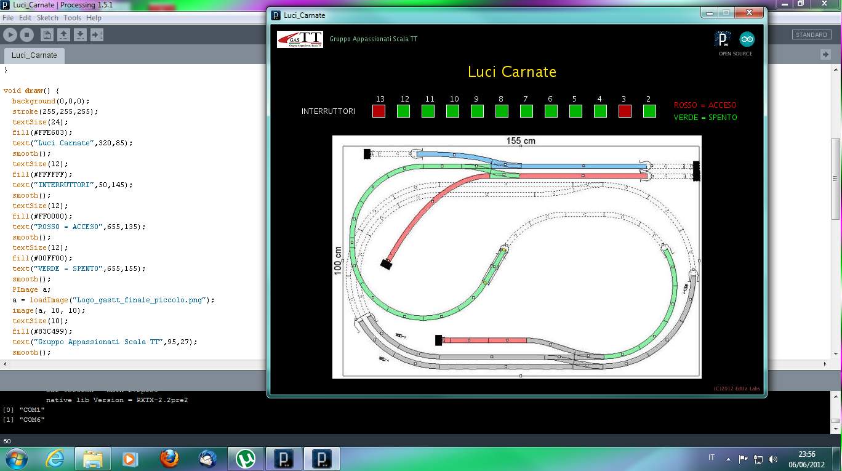Click the code line void draw()

(31, 91)
